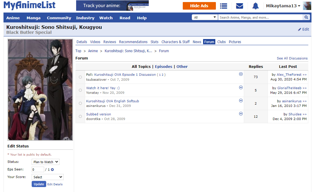Screen dimensions: 317x192
Task: Select radio button for Kuroshitsuji OVA English Softsub
Action: pyautogui.click(x=80, y=103)
